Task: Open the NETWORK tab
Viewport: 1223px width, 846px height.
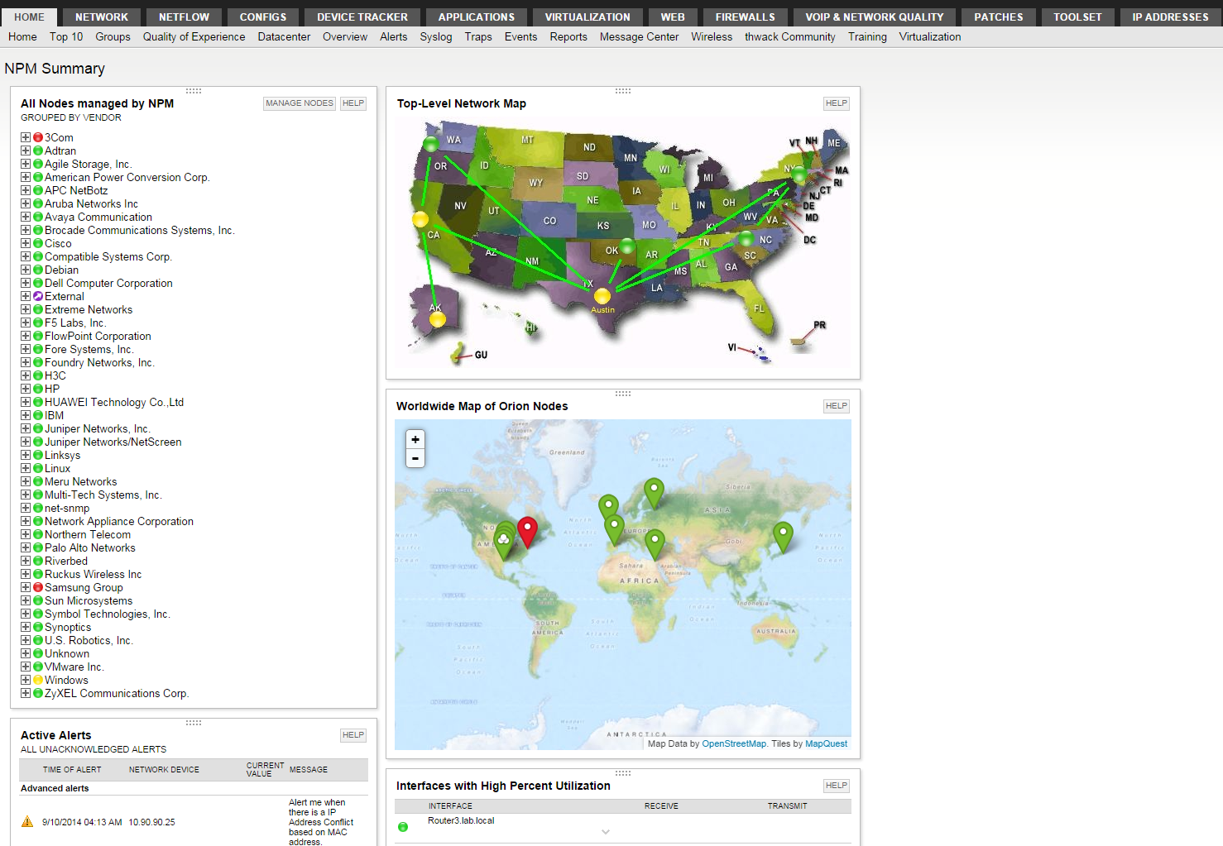Action: 102,17
